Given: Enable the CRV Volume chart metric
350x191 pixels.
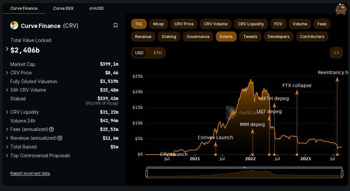Looking at the screenshot, I should 216,24.
